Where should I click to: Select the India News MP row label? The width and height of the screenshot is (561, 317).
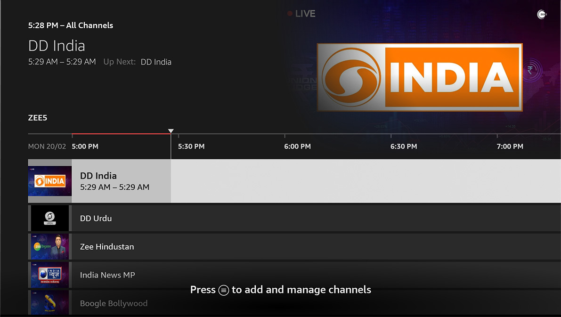(107, 275)
